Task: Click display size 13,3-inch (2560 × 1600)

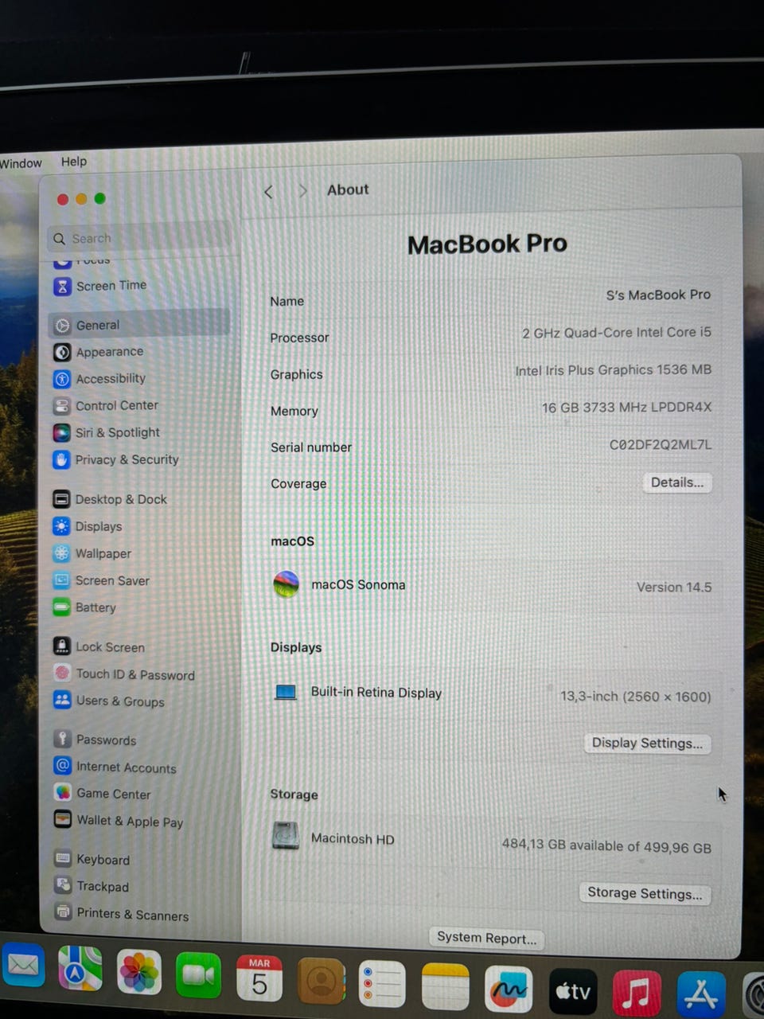Action: pos(636,697)
